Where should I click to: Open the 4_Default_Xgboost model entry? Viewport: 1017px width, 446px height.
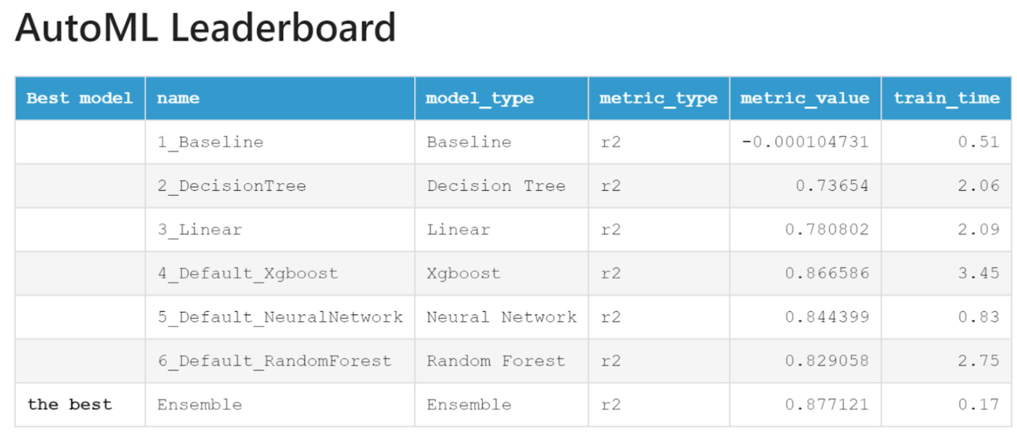(248, 274)
